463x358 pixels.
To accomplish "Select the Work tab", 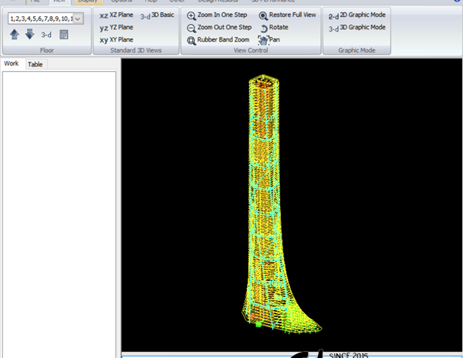I will [12, 64].
